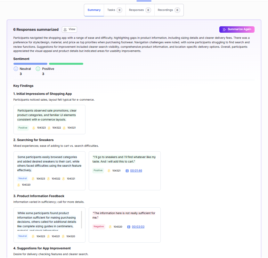Open the Recordings tab
The image size is (268, 258).
point(169,10)
